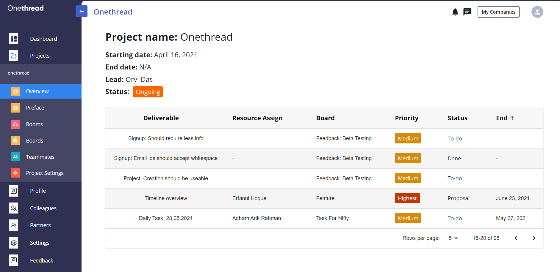Viewport: 560px width, 272px height.
Task: Click the orange Ongoing status badge
Action: pos(148,92)
